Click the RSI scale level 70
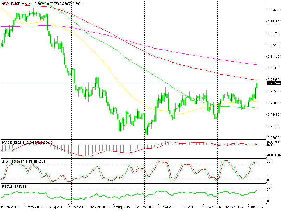This screenshot has width=281, height=211. 269,190
